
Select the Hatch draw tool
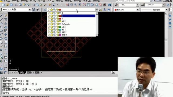pos(1,69)
